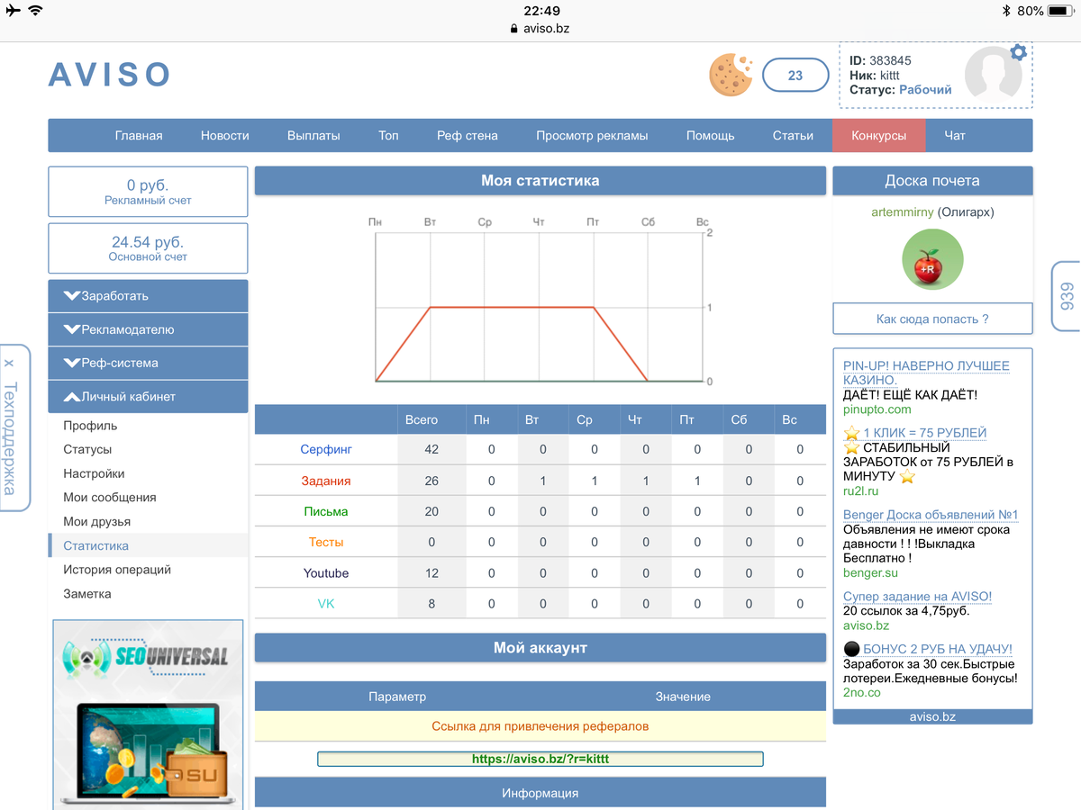The width and height of the screenshot is (1081, 810).
Task: Open the Главная nav tab
Action: (x=139, y=135)
